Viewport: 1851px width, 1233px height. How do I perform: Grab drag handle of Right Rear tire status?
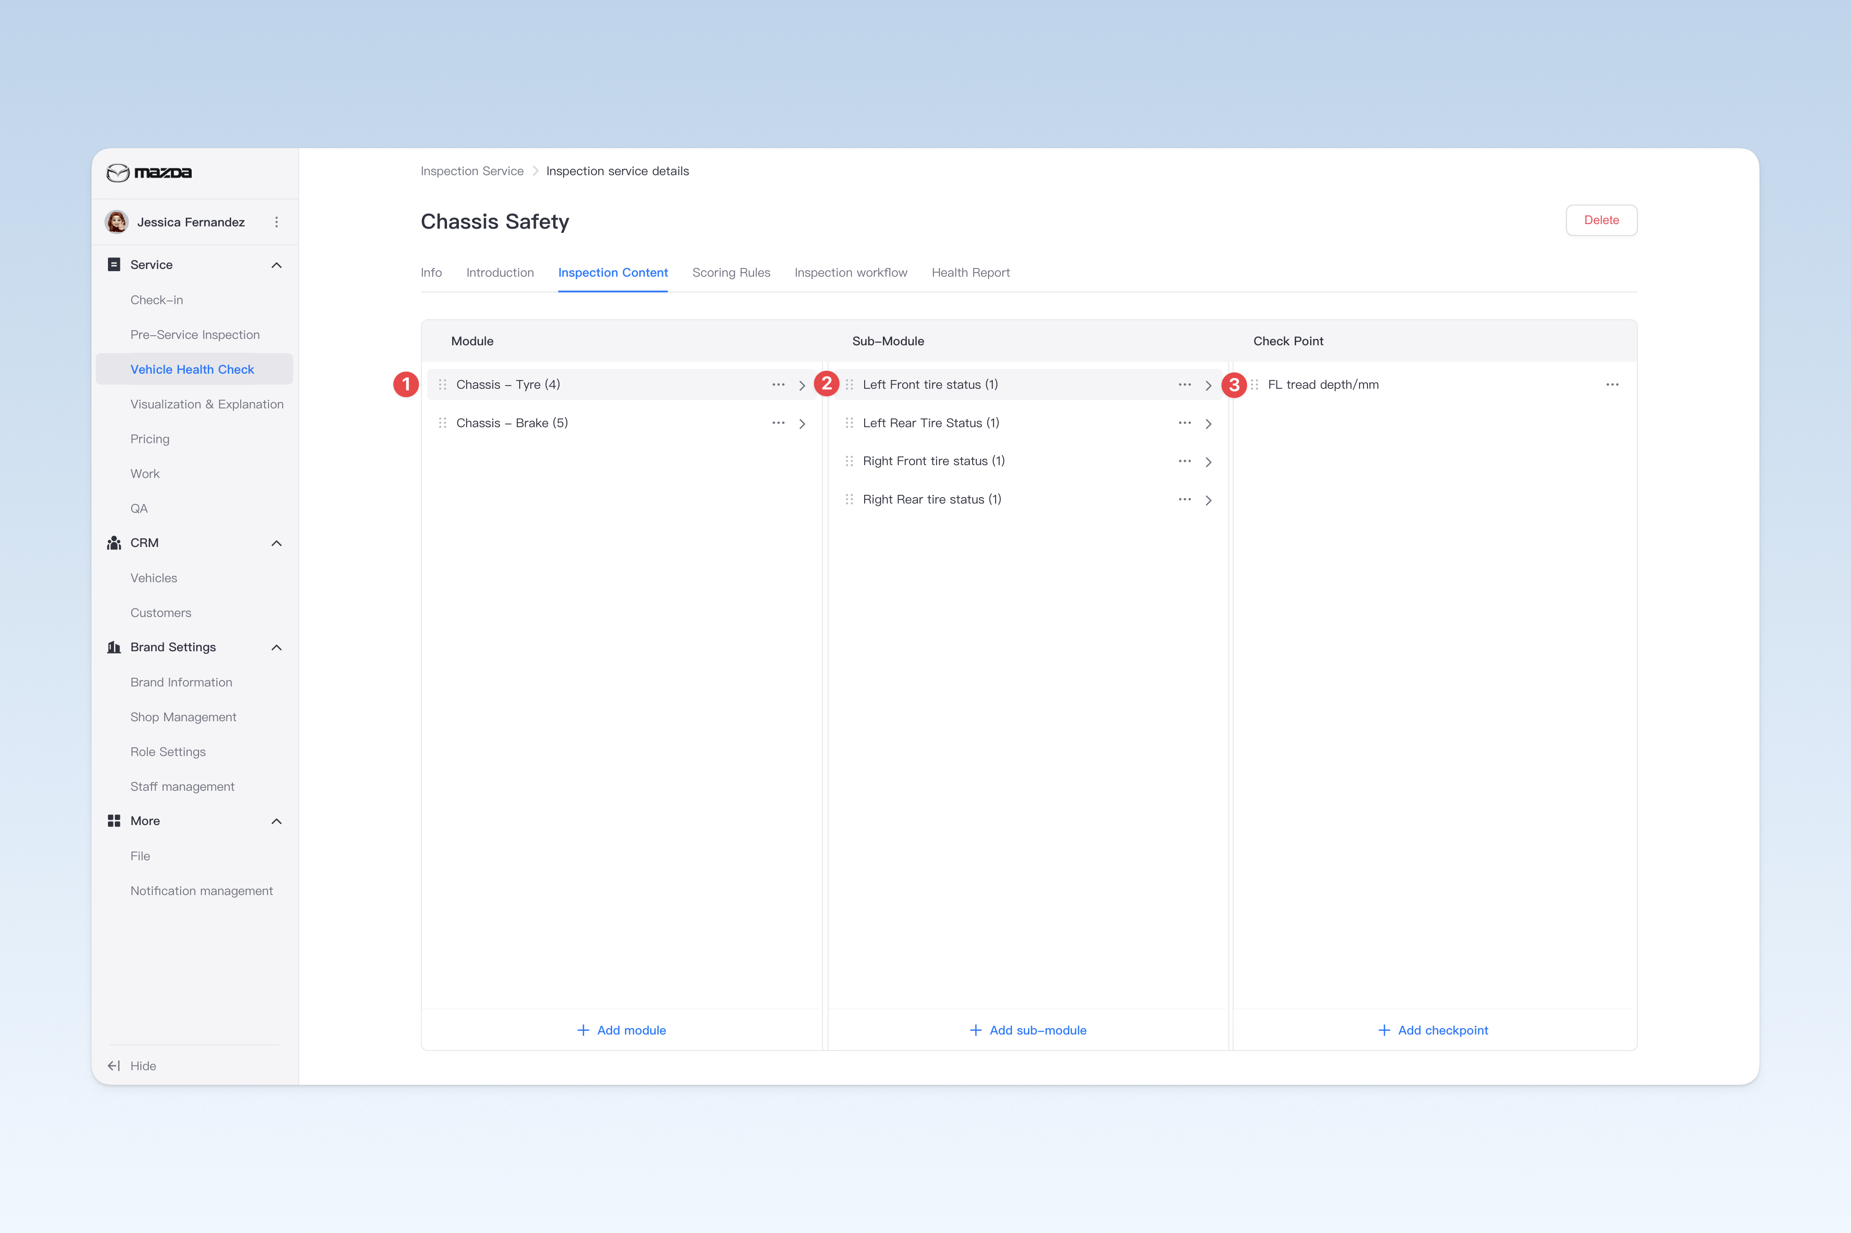click(x=849, y=499)
